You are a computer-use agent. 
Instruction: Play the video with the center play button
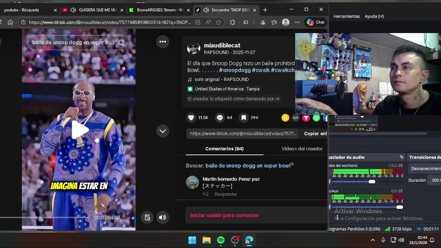pos(80,130)
